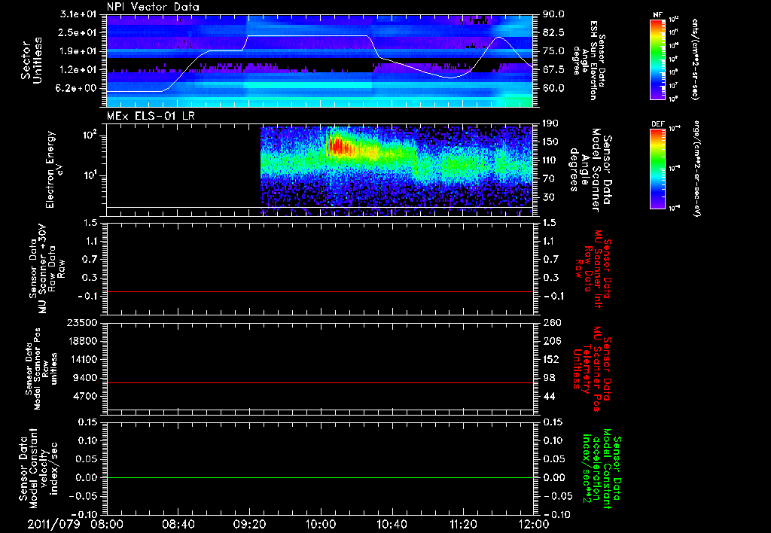Click the "12:00" time axis label
Viewport: 771px width, 533px height.
(x=534, y=524)
